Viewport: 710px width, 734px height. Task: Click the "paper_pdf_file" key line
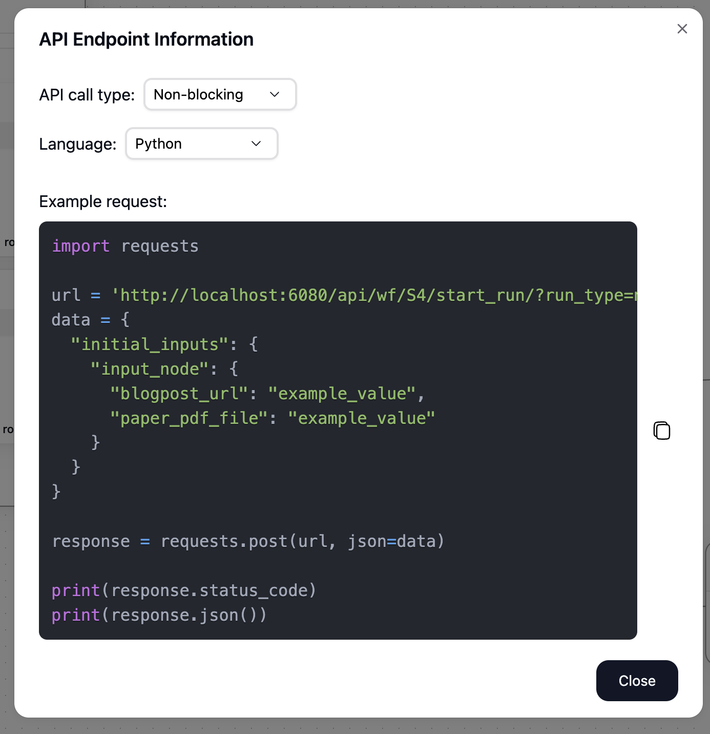pyautogui.click(x=273, y=418)
